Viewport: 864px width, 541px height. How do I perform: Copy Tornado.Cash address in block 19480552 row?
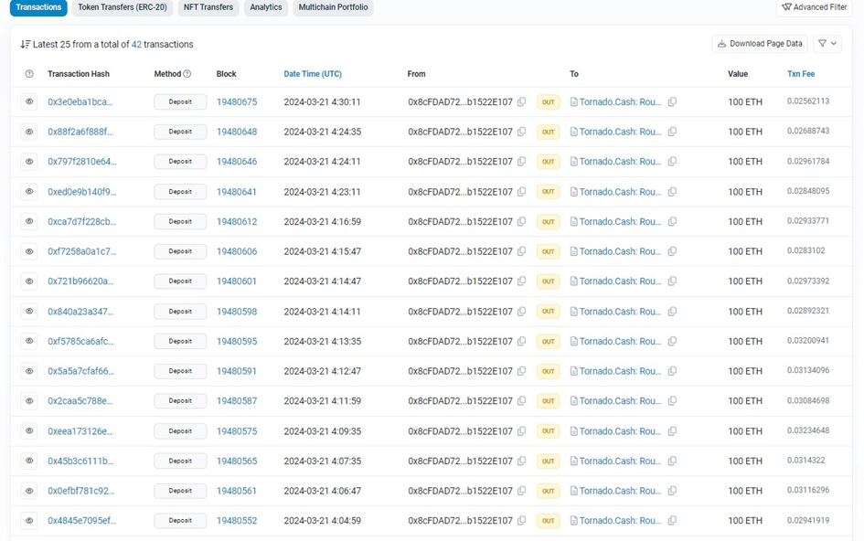[x=672, y=520]
